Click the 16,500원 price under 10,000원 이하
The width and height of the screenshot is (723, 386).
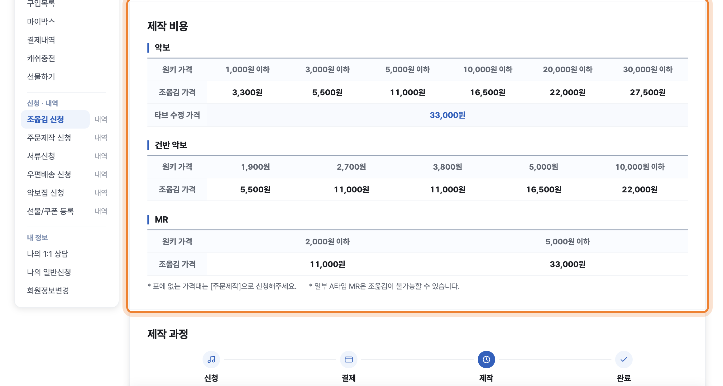pyautogui.click(x=488, y=92)
